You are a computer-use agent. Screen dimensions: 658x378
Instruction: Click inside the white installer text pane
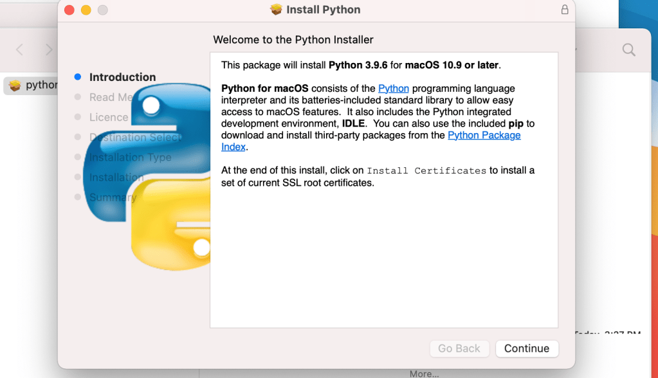tap(383, 257)
